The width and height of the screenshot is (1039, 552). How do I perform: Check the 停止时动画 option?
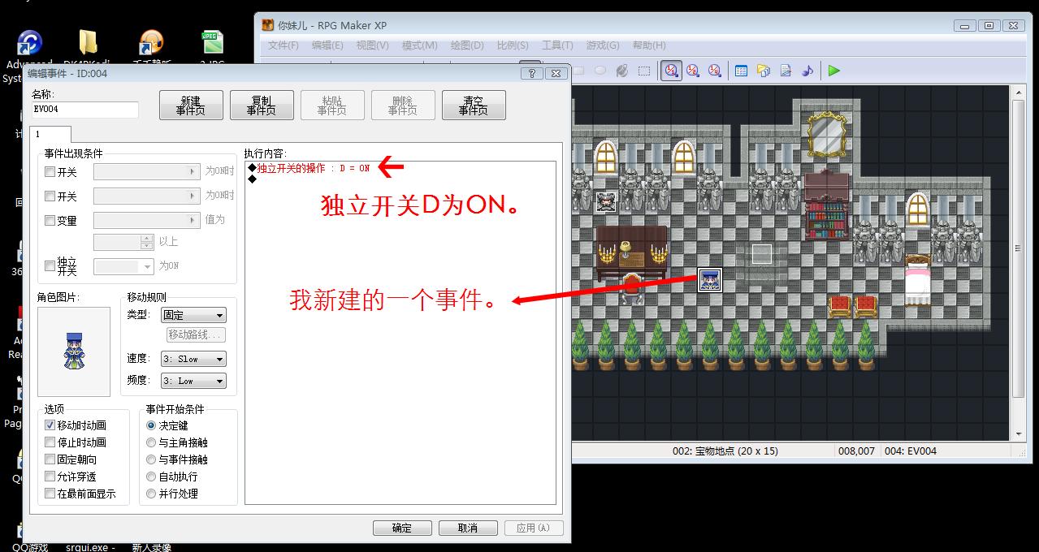coord(50,442)
